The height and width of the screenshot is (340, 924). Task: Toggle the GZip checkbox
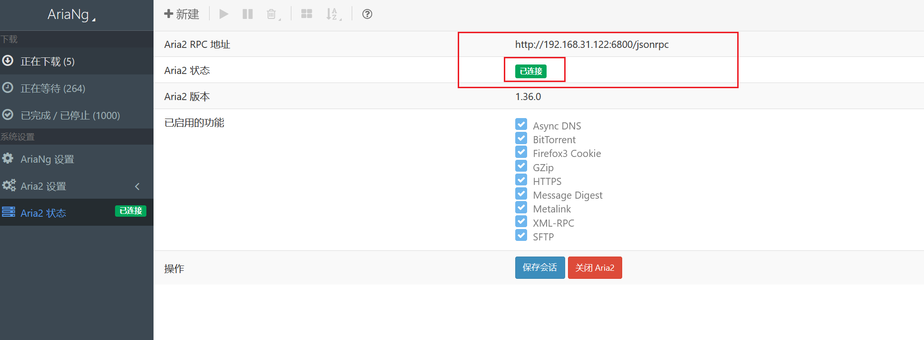[521, 166]
